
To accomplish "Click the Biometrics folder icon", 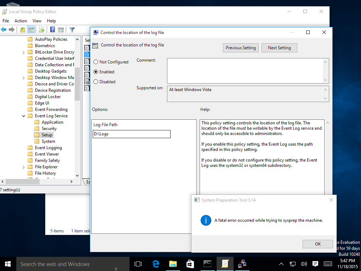I will 30,46.
